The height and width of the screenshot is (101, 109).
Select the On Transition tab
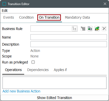[49, 17]
